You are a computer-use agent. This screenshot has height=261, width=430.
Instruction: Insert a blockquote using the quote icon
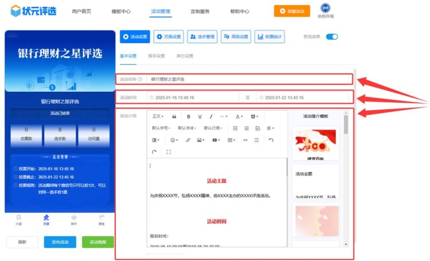(174, 116)
